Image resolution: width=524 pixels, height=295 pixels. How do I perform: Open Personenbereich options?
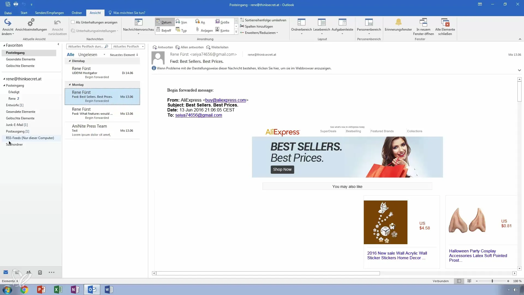point(369,27)
